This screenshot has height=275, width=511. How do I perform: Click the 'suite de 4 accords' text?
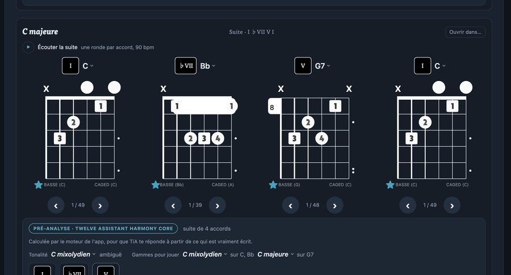tap(207, 229)
